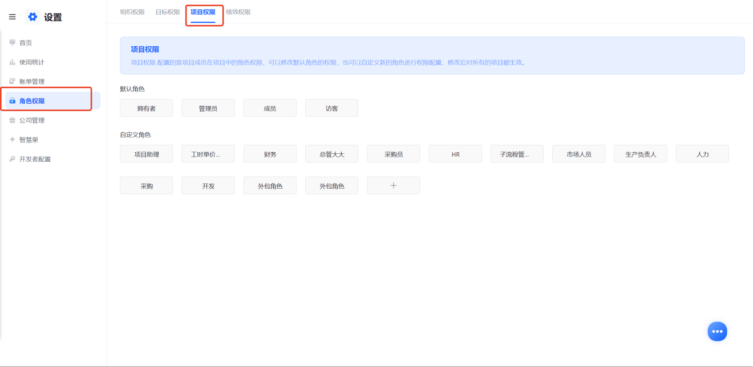Open the 生产负责人 custom role
This screenshot has width=753, height=367.
pyautogui.click(x=641, y=154)
